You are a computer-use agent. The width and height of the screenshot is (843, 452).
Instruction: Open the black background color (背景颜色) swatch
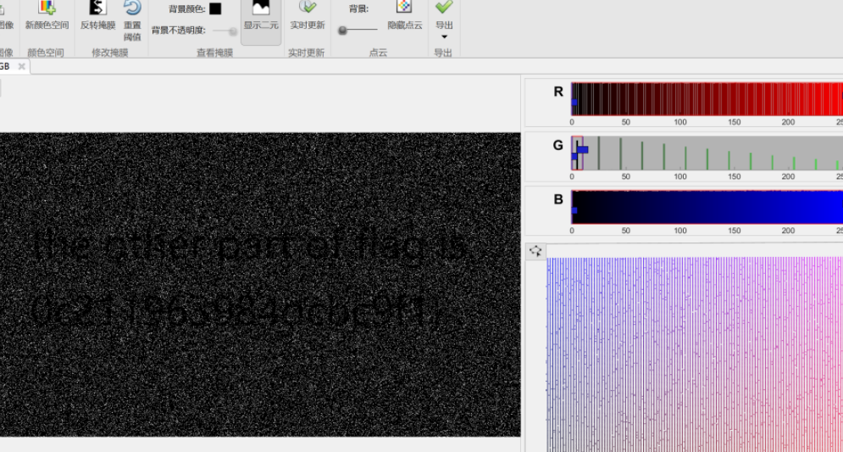point(215,9)
